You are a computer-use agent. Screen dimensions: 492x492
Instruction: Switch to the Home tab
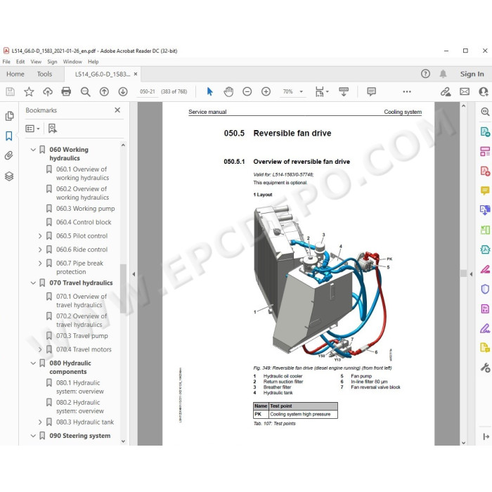[15, 74]
